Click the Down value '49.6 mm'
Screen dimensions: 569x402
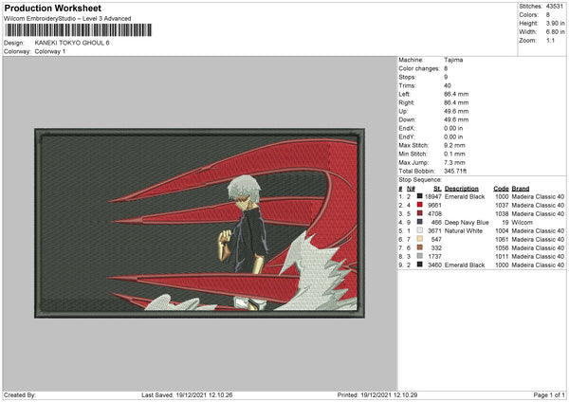coord(456,119)
